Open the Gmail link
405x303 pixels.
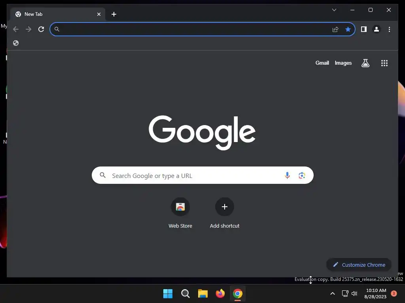[322, 63]
